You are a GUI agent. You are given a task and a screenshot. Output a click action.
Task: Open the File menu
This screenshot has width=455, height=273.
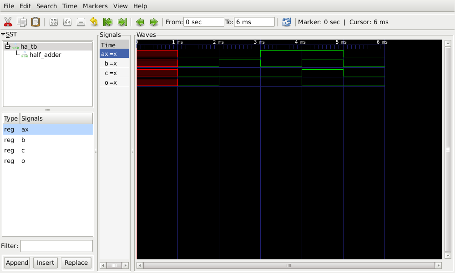click(9, 6)
